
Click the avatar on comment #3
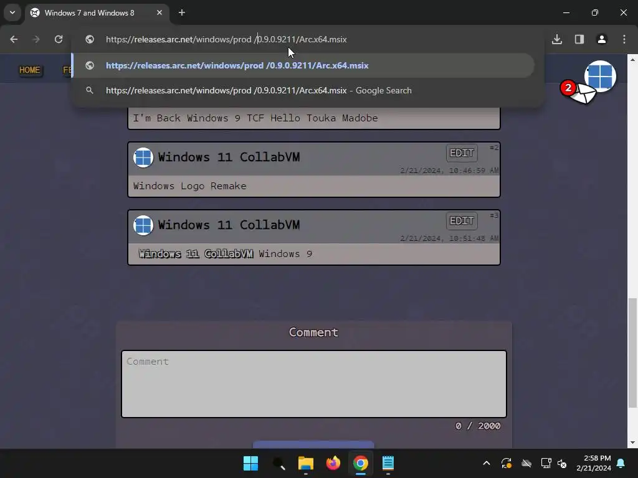coord(143,225)
